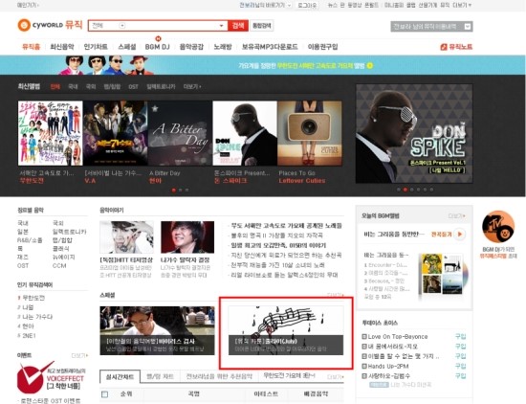
Task: Tick the select-all checkbox in the chart header
Action: 104,394
